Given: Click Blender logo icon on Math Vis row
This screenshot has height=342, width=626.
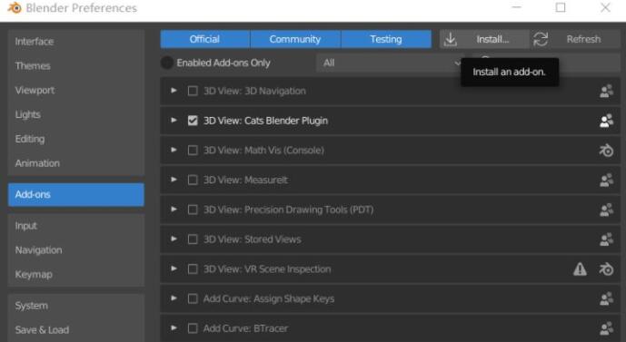Looking at the screenshot, I should (606, 151).
